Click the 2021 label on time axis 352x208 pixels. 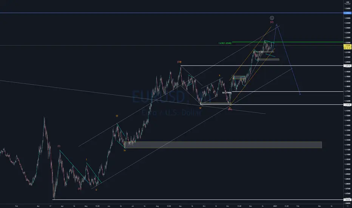point(275,206)
